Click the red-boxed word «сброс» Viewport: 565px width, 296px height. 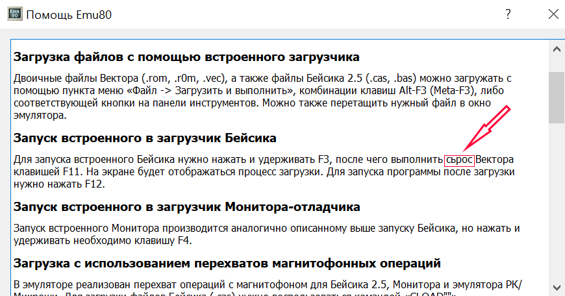pyautogui.click(x=460, y=159)
